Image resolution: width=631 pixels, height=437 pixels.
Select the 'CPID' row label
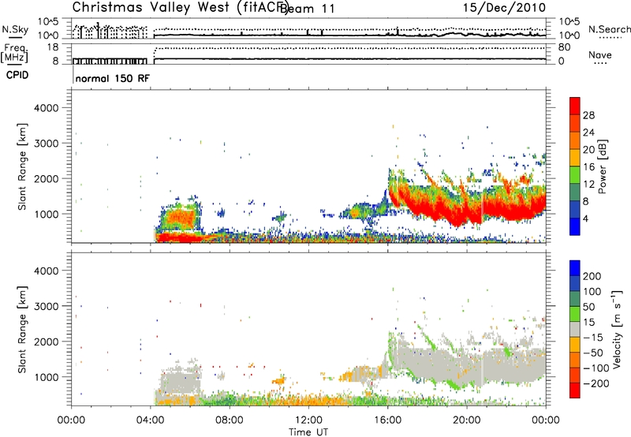coord(17,75)
